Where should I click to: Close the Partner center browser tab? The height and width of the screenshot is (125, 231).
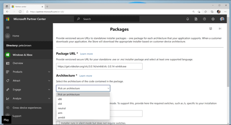pos(42,7)
